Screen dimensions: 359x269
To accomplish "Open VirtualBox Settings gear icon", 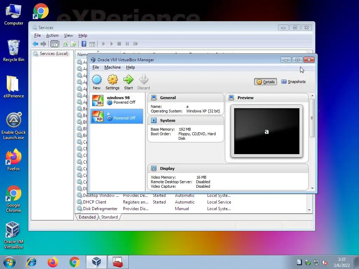I will click(113, 82).
